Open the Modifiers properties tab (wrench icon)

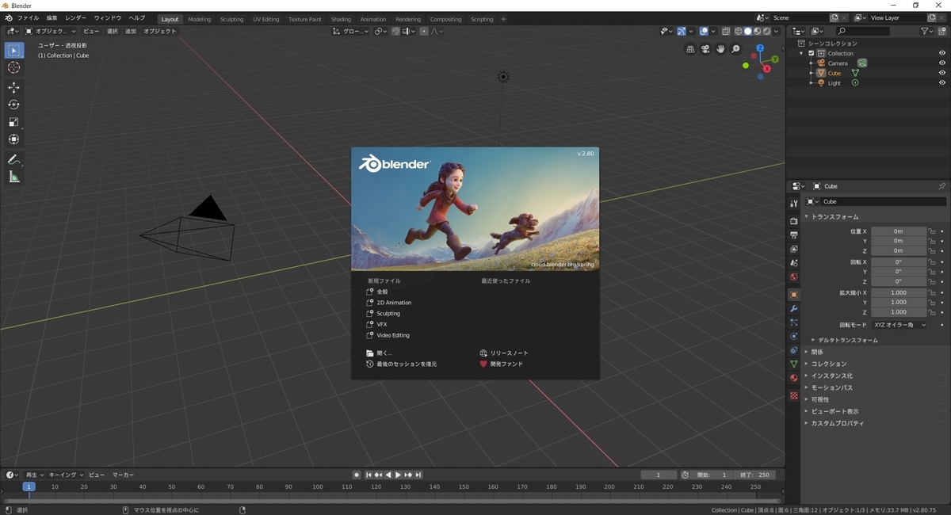tap(793, 308)
